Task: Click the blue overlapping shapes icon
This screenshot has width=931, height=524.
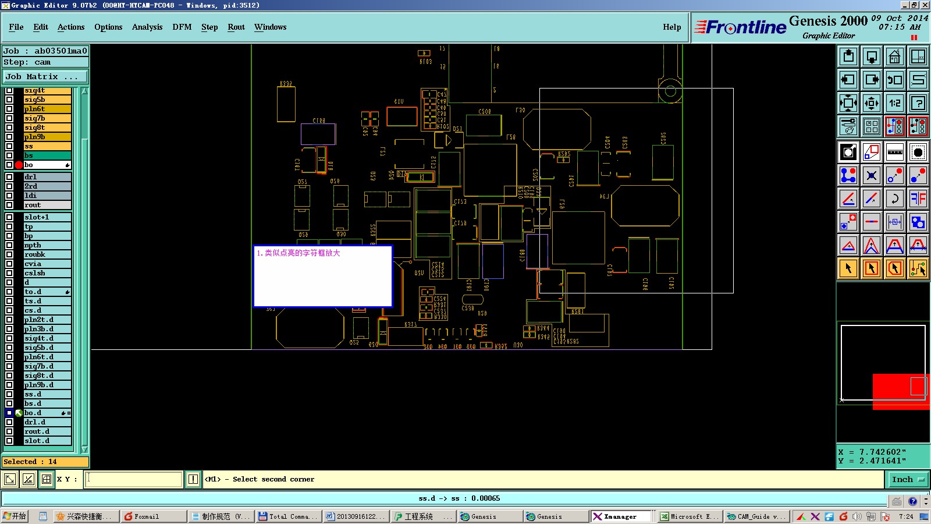Action: [x=918, y=222]
